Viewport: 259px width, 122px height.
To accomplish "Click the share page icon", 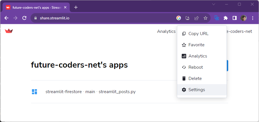I will pyautogui.click(x=196, y=18).
